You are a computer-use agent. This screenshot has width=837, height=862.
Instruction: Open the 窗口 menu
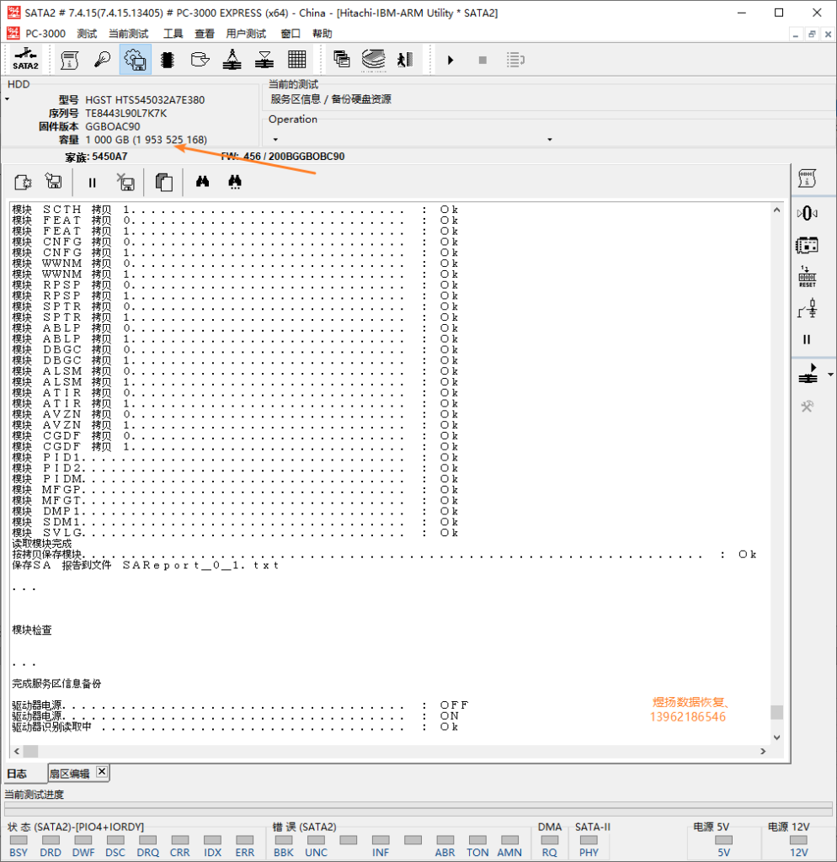pos(291,34)
